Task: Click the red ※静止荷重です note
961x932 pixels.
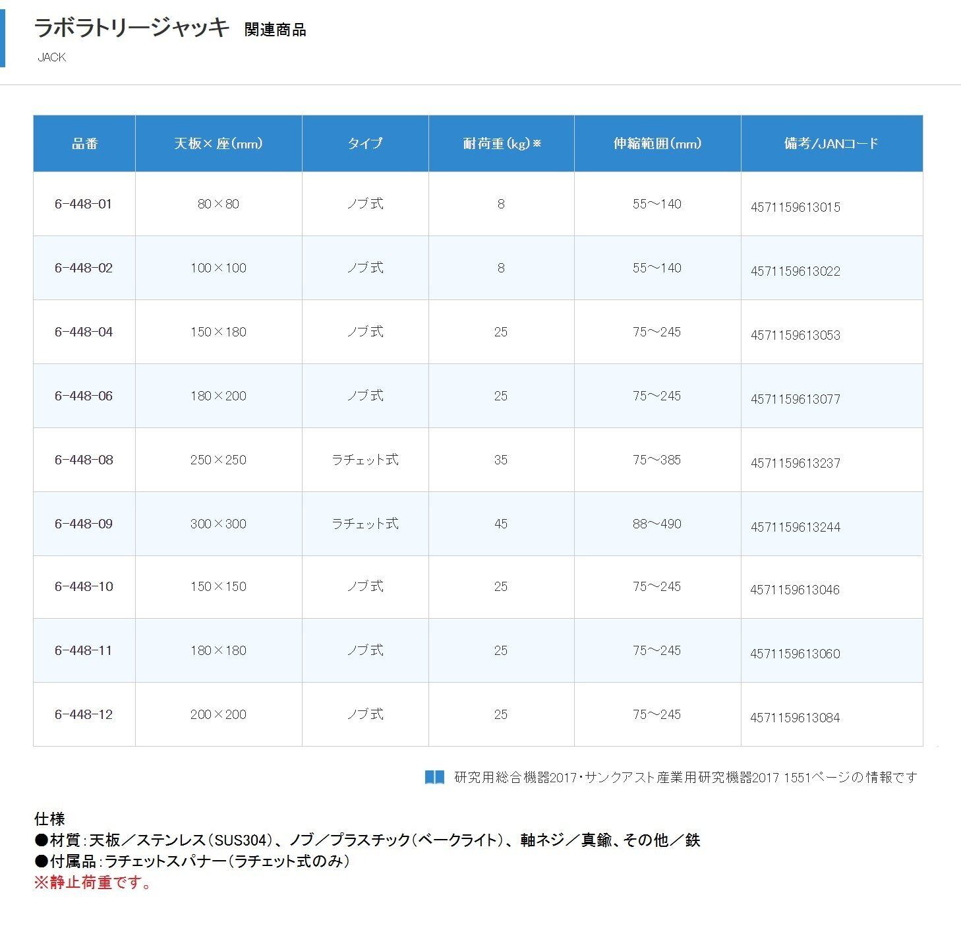Action: click(x=93, y=883)
